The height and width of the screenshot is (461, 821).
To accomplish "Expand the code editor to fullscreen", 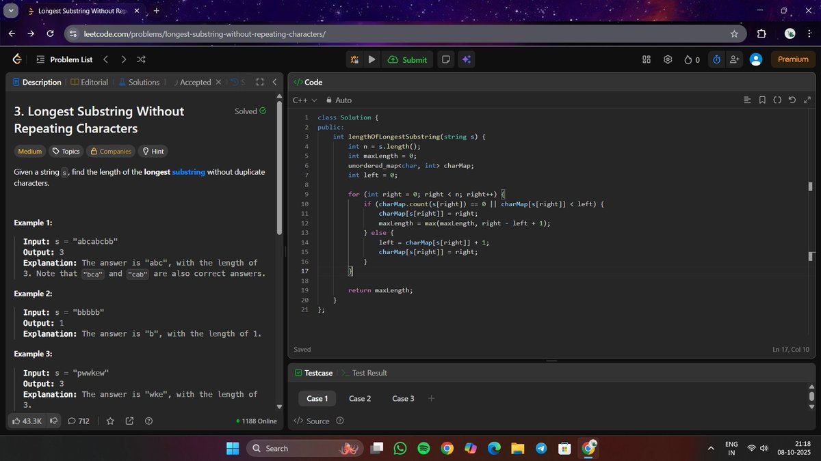I will click(x=807, y=100).
